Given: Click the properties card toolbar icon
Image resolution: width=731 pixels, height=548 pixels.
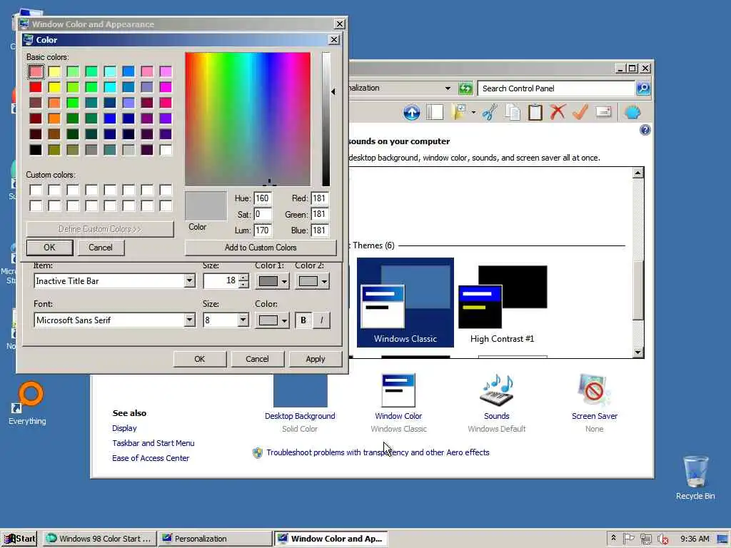Looking at the screenshot, I should pyautogui.click(x=603, y=112).
